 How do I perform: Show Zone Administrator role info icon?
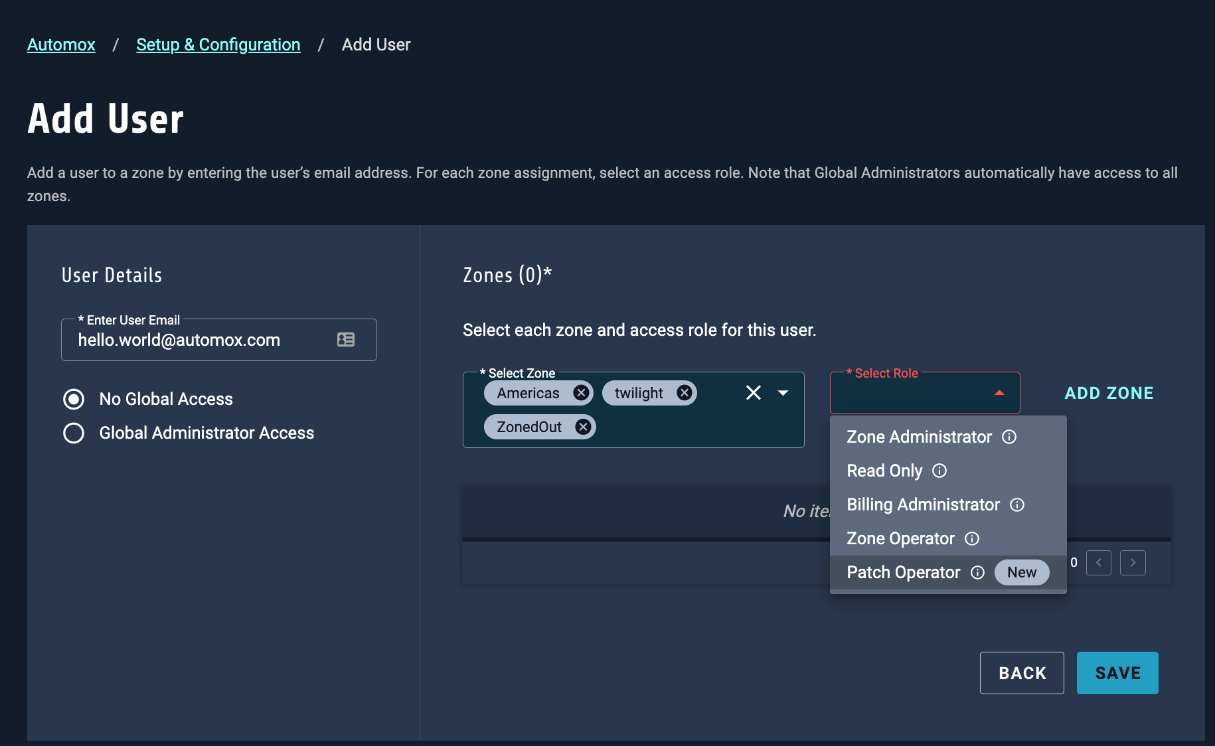[x=1009, y=437]
